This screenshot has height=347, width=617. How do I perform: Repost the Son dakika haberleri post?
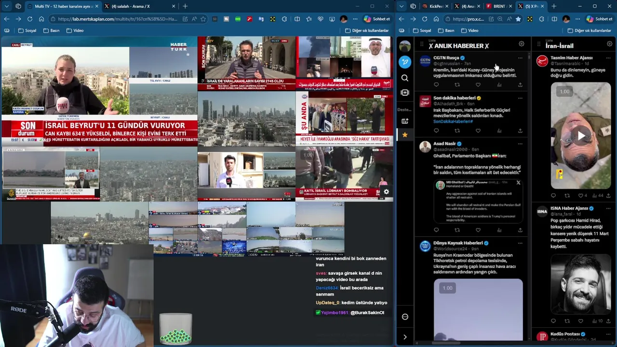457,131
